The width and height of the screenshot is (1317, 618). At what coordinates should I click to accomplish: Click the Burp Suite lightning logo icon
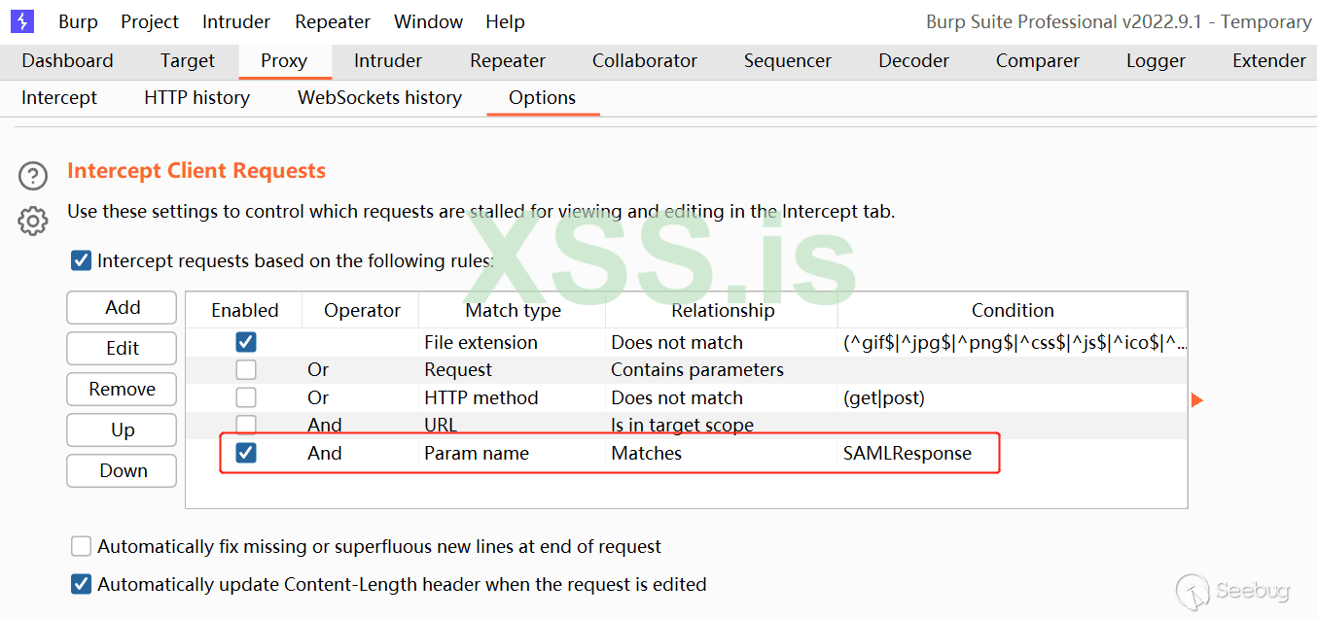21,21
